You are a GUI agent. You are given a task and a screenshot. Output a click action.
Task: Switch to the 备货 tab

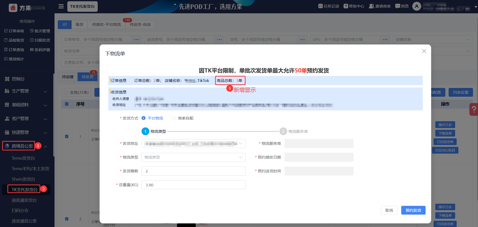[x=79, y=25]
